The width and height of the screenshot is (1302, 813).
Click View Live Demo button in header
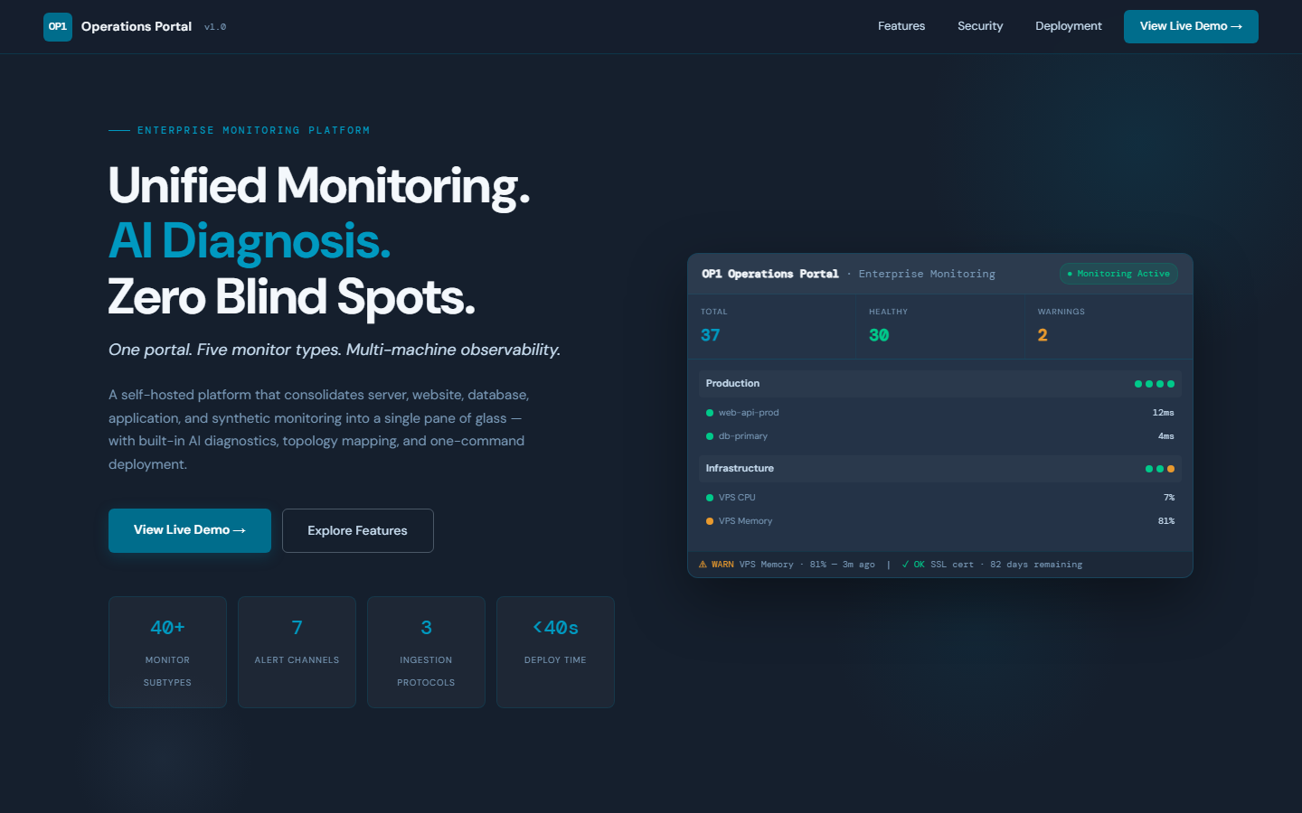[x=1191, y=26]
